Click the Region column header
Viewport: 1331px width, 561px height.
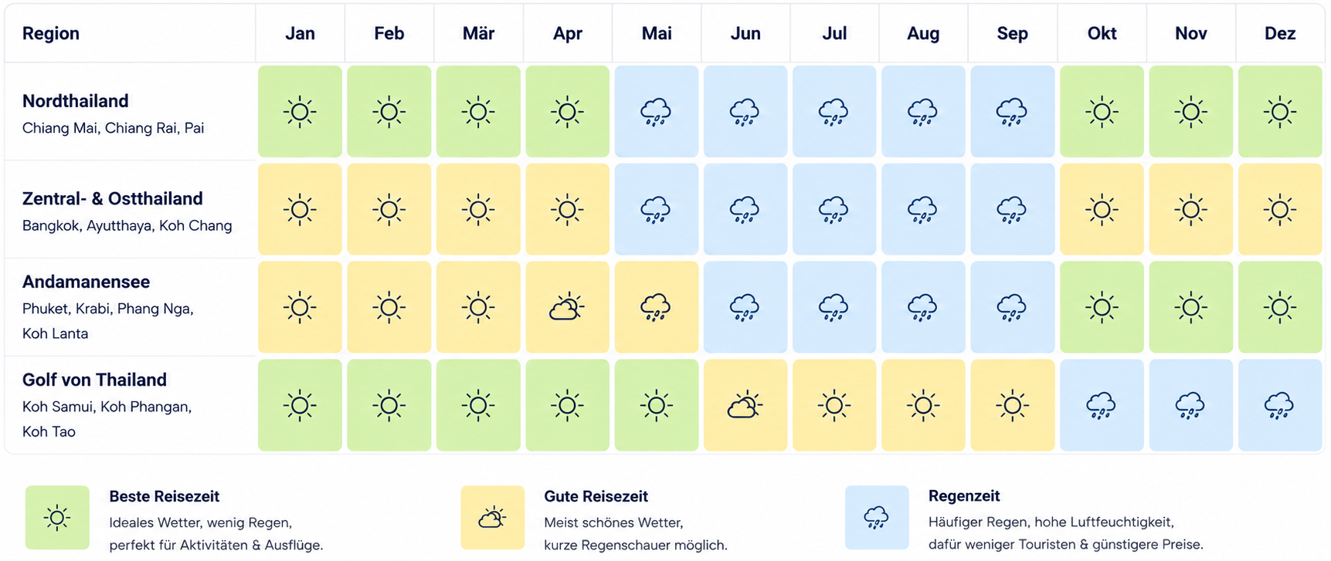pyautogui.click(x=51, y=33)
